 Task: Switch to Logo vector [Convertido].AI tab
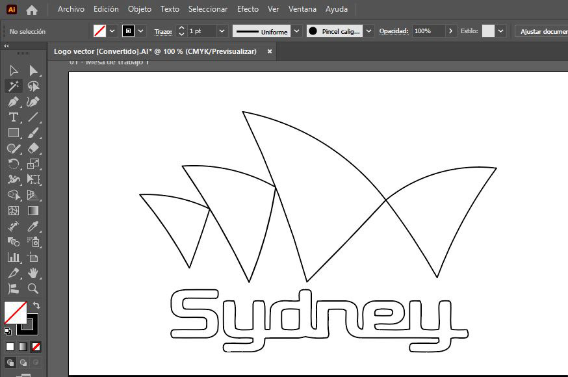pyautogui.click(x=155, y=51)
